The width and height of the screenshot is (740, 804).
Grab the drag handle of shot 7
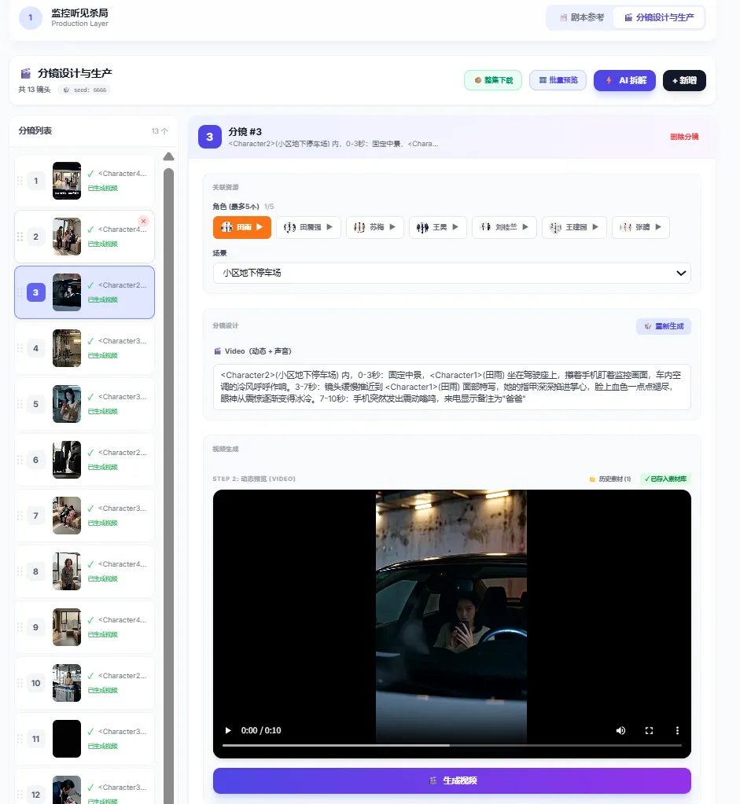[x=20, y=516]
